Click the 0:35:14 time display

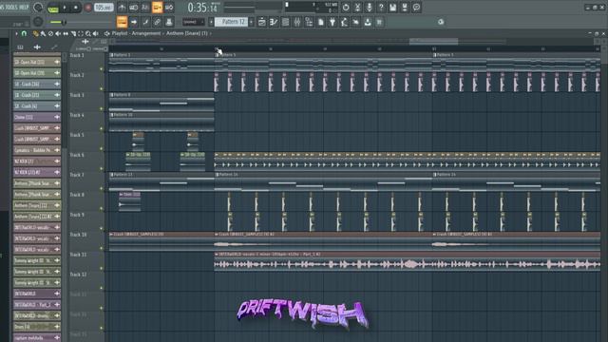pyautogui.click(x=202, y=8)
